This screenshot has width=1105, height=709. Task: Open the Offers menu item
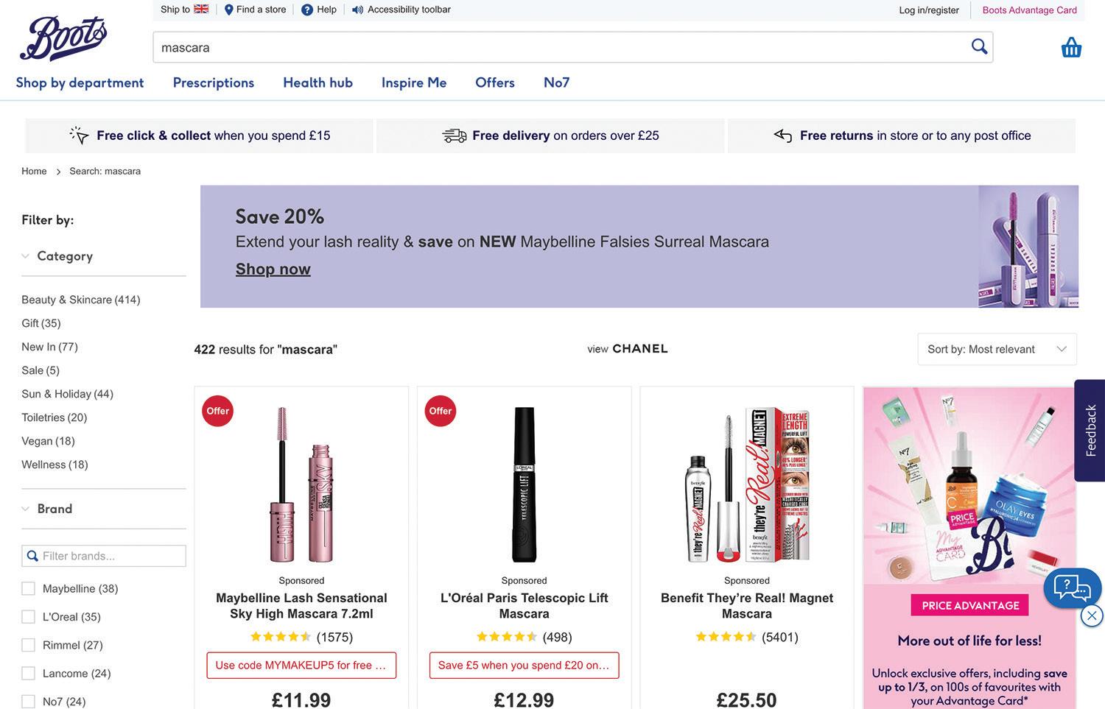tap(494, 82)
